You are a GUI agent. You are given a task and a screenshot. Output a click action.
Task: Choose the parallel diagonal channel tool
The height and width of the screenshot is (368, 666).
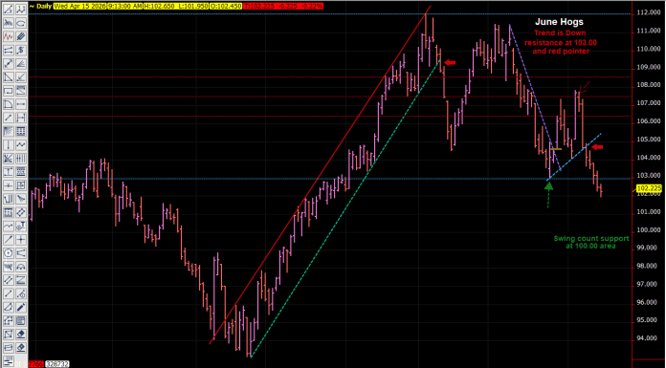(8, 281)
